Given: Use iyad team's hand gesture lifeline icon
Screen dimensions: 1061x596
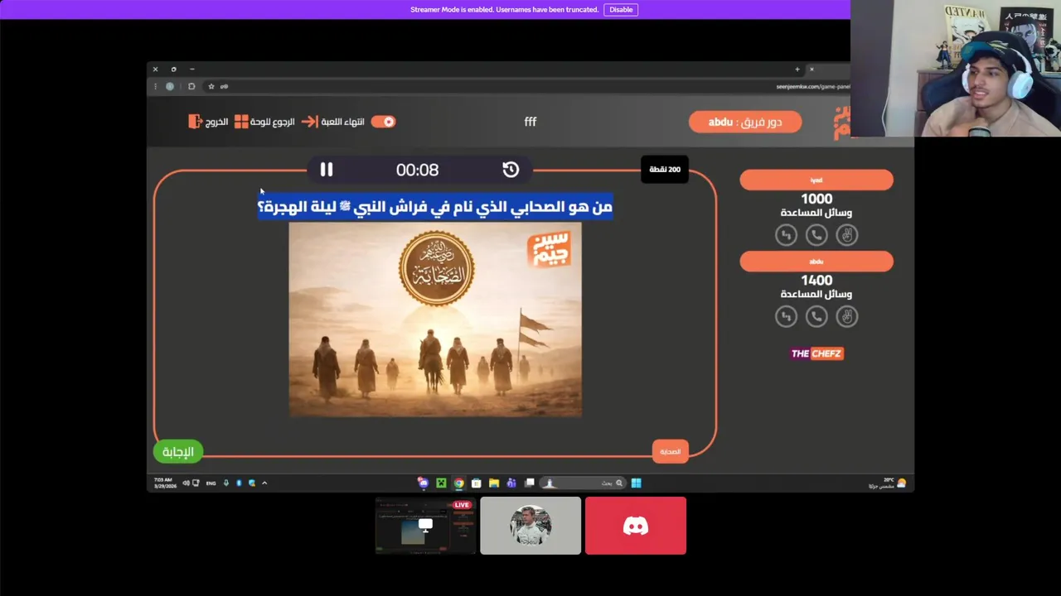Looking at the screenshot, I should pos(846,235).
